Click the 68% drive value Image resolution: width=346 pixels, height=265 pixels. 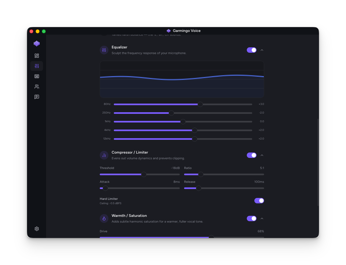click(261, 231)
